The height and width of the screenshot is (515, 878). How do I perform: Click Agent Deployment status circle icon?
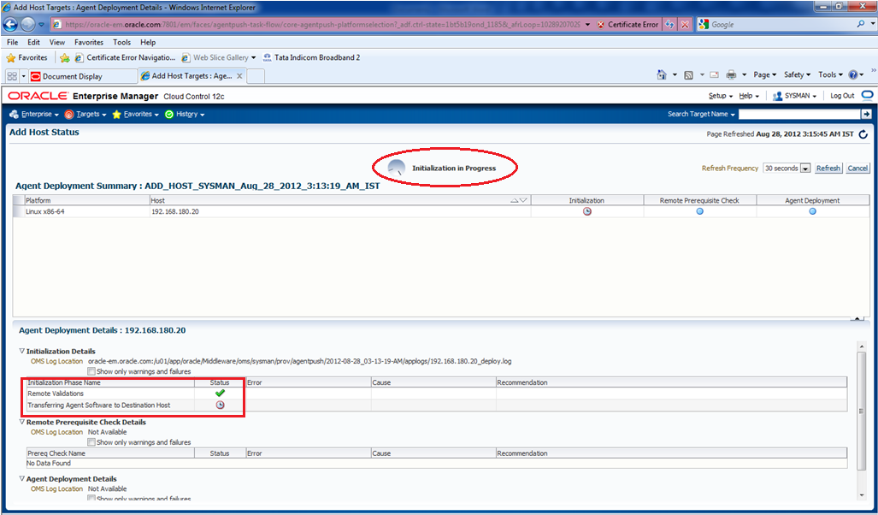pos(812,211)
